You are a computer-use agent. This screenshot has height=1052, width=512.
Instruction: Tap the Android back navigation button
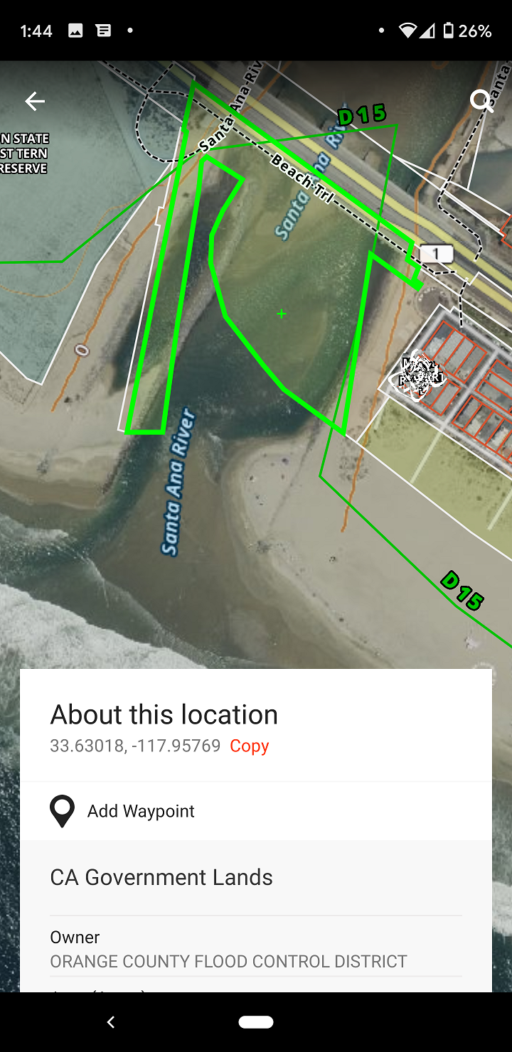(x=111, y=1022)
